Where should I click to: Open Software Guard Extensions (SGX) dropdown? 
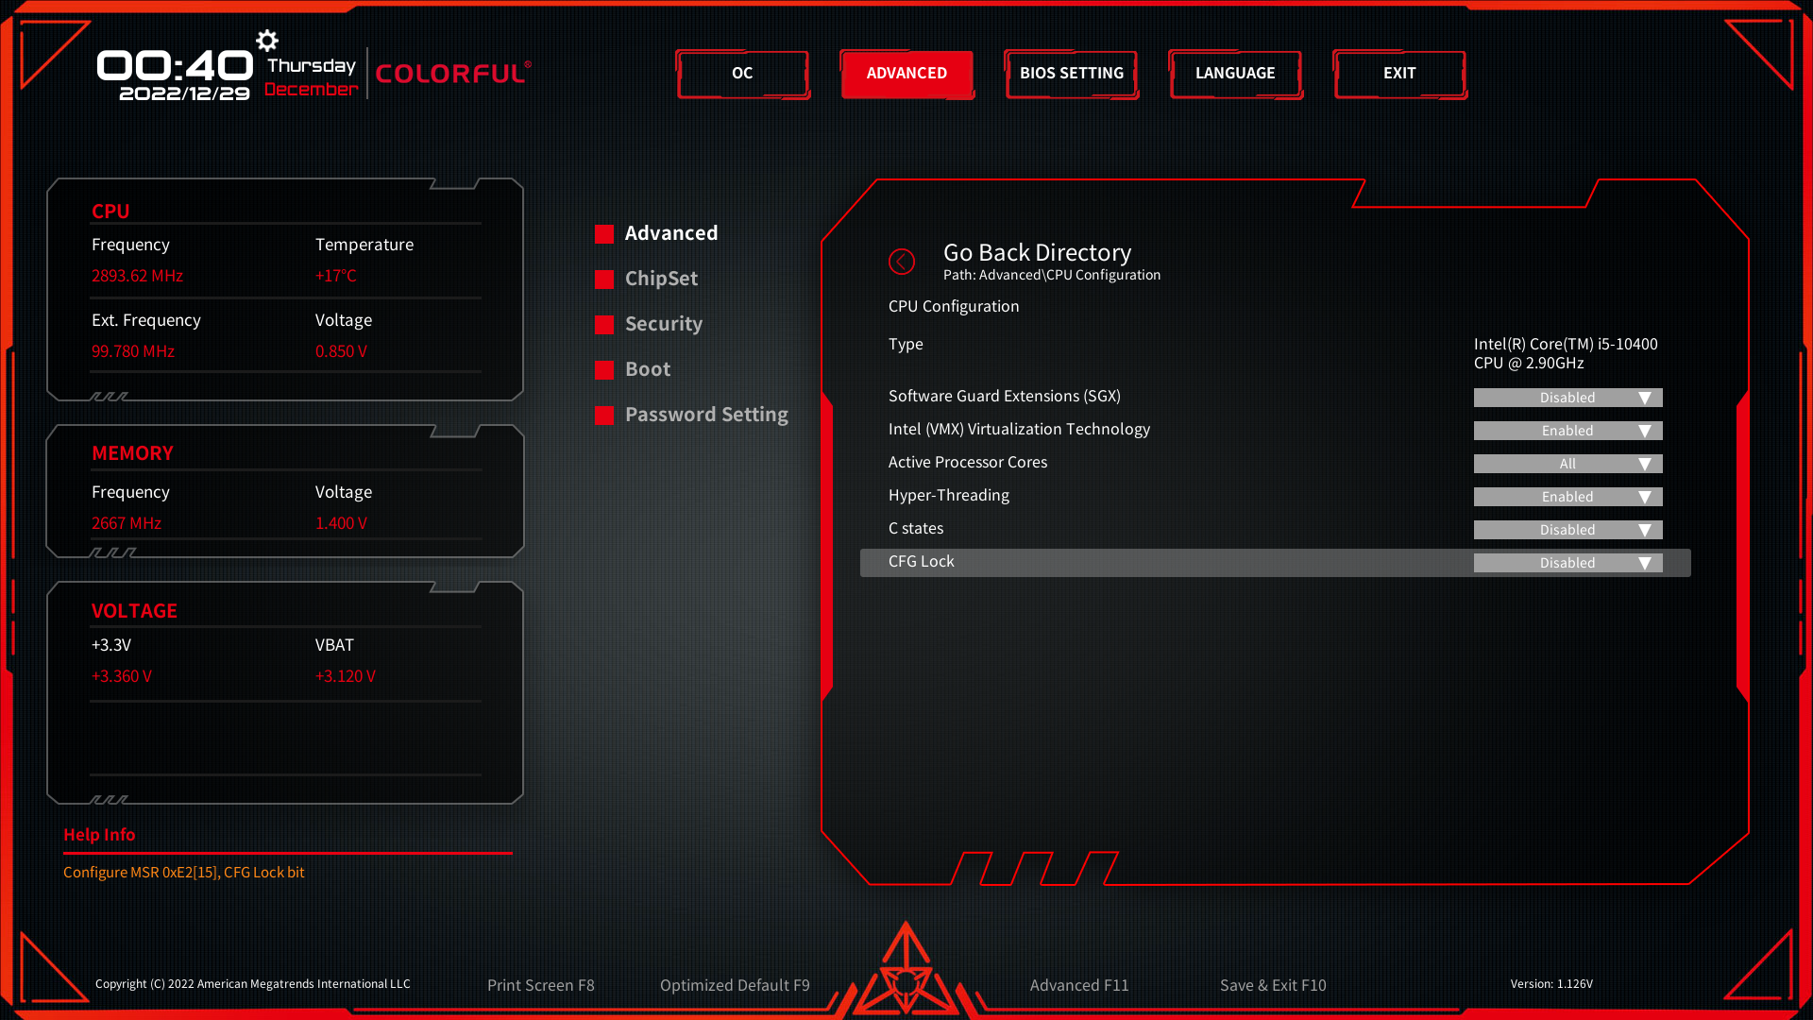1567,398
